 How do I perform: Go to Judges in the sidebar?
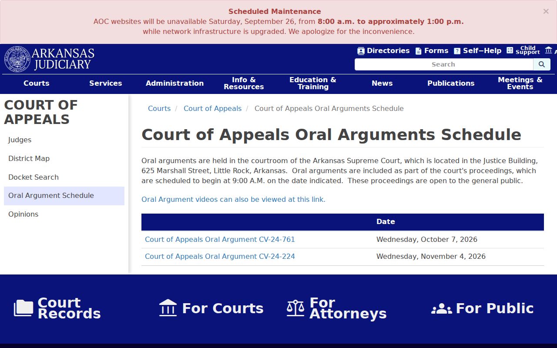click(x=64, y=140)
